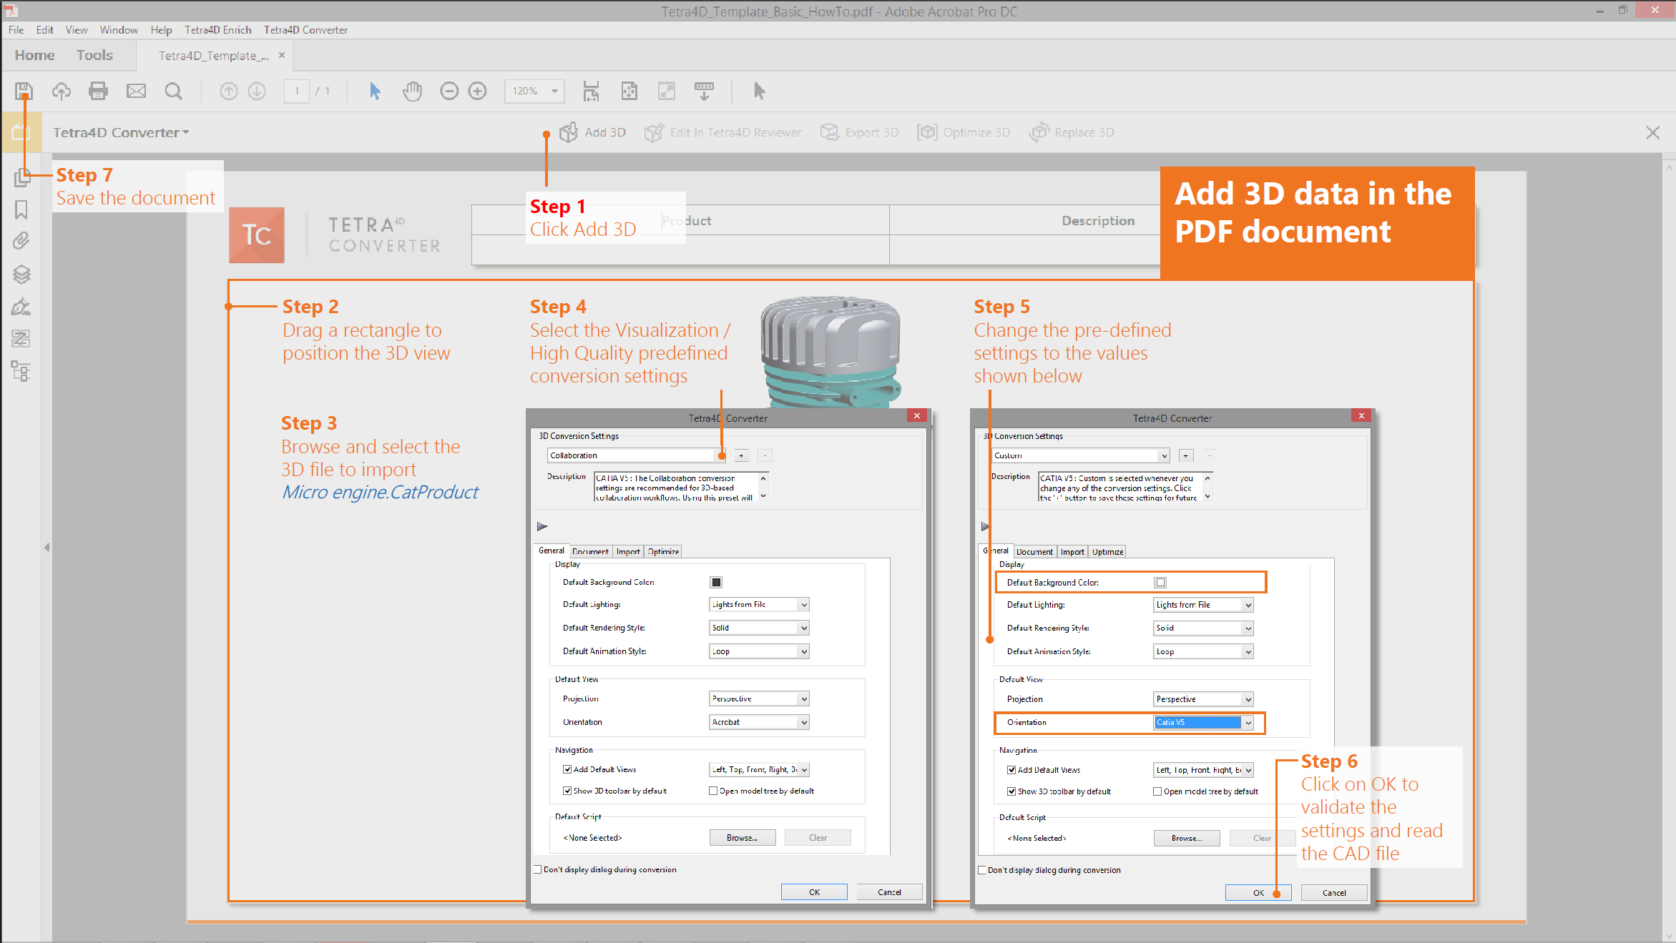This screenshot has height=943, width=1676.
Task: Open the Collaboration preset dropdown
Action: (x=637, y=455)
